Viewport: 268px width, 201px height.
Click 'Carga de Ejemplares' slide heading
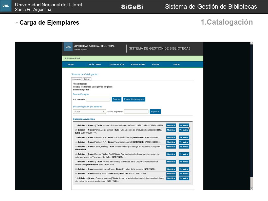[x=49, y=23]
